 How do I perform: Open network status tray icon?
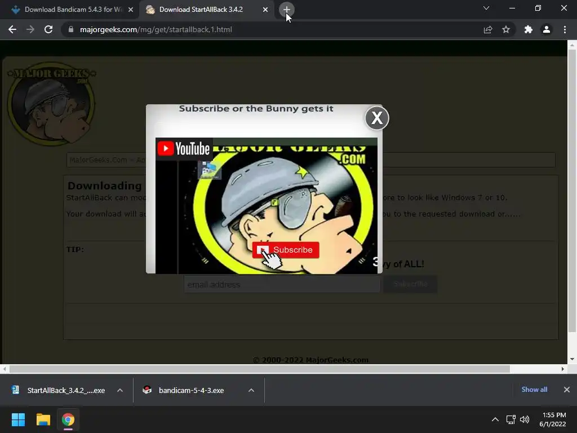click(x=511, y=419)
